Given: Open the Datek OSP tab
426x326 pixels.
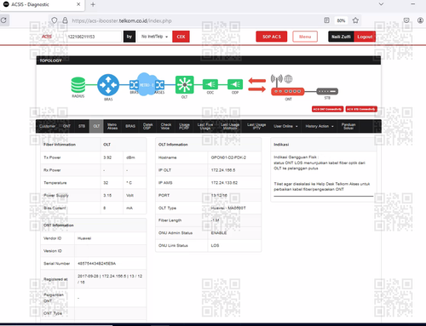Looking at the screenshot, I should pos(147,126).
